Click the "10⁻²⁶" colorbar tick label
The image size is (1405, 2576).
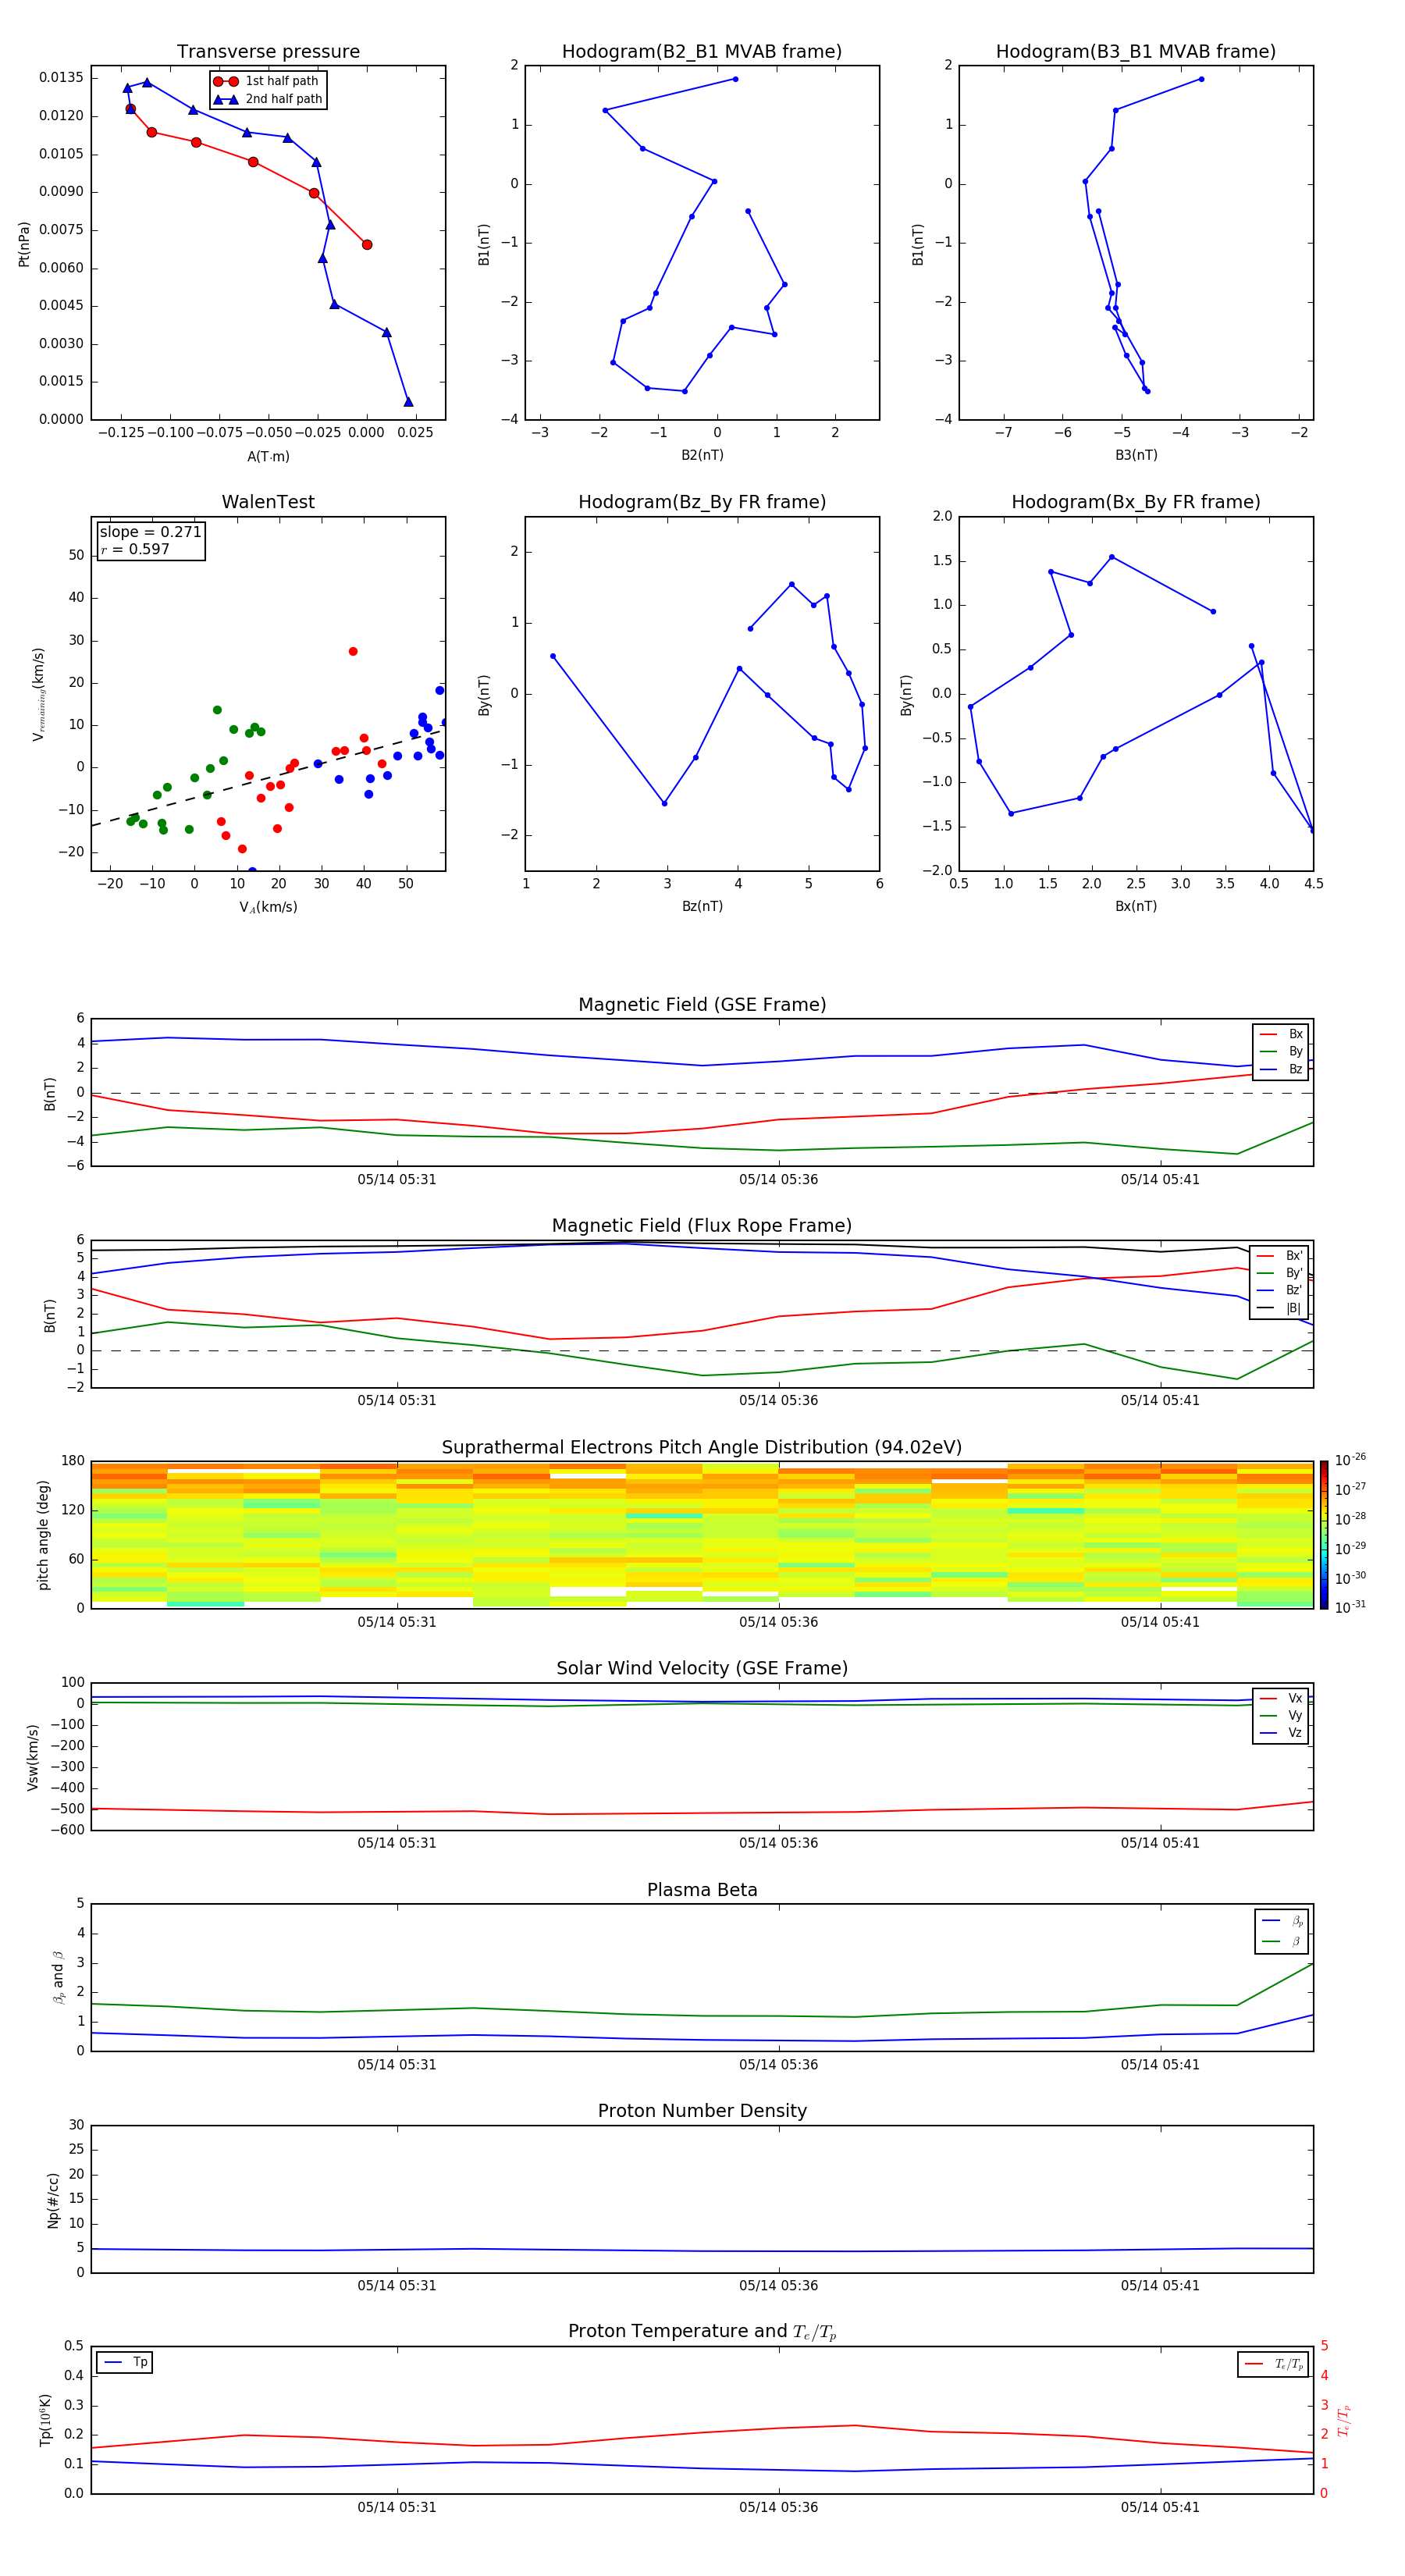1350,1460
